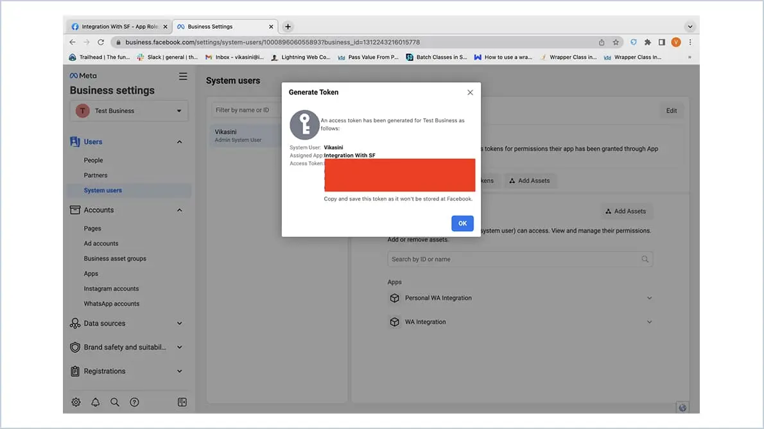The image size is (764, 429).
Task: Click the share page icon
Action: [x=602, y=42]
